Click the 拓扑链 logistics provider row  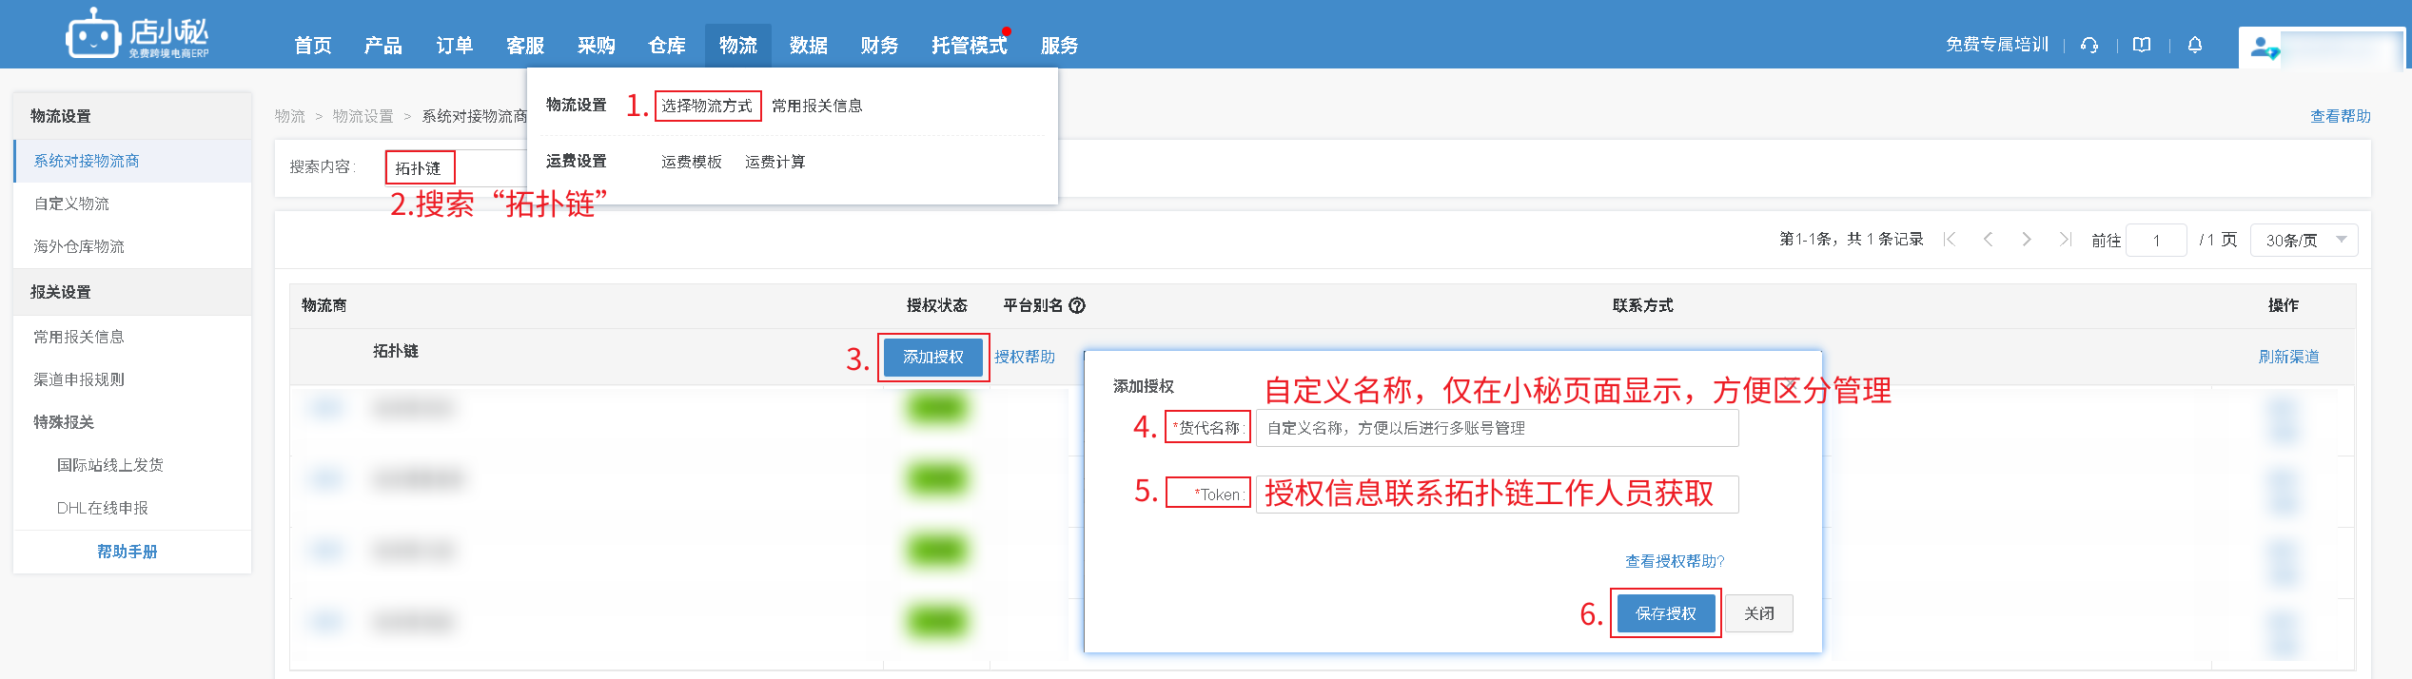pyautogui.click(x=1323, y=357)
